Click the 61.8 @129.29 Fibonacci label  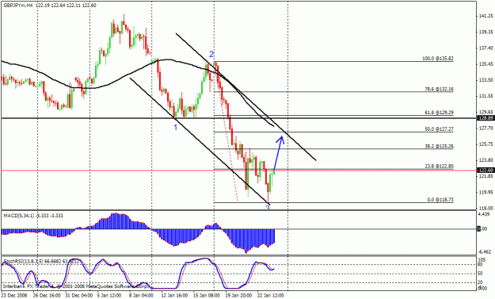pos(439,112)
